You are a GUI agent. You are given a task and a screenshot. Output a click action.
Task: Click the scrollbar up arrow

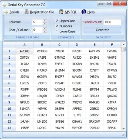(x=123, y=44)
